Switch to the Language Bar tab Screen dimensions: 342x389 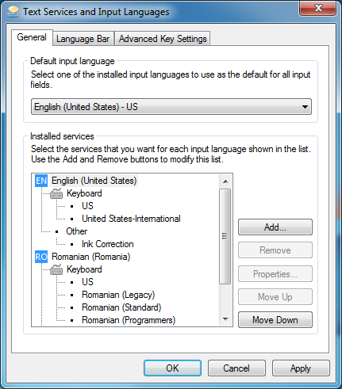[83, 39]
